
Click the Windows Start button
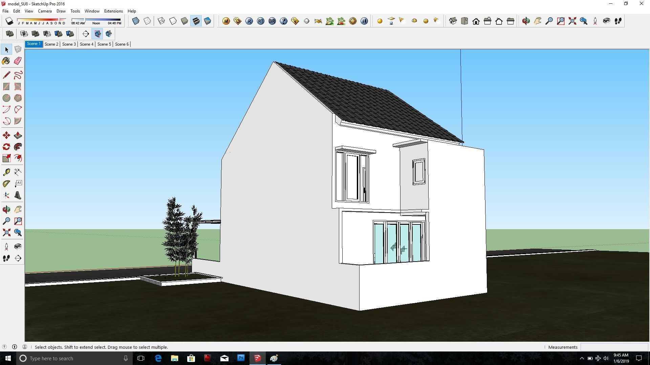click(x=8, y=358)
